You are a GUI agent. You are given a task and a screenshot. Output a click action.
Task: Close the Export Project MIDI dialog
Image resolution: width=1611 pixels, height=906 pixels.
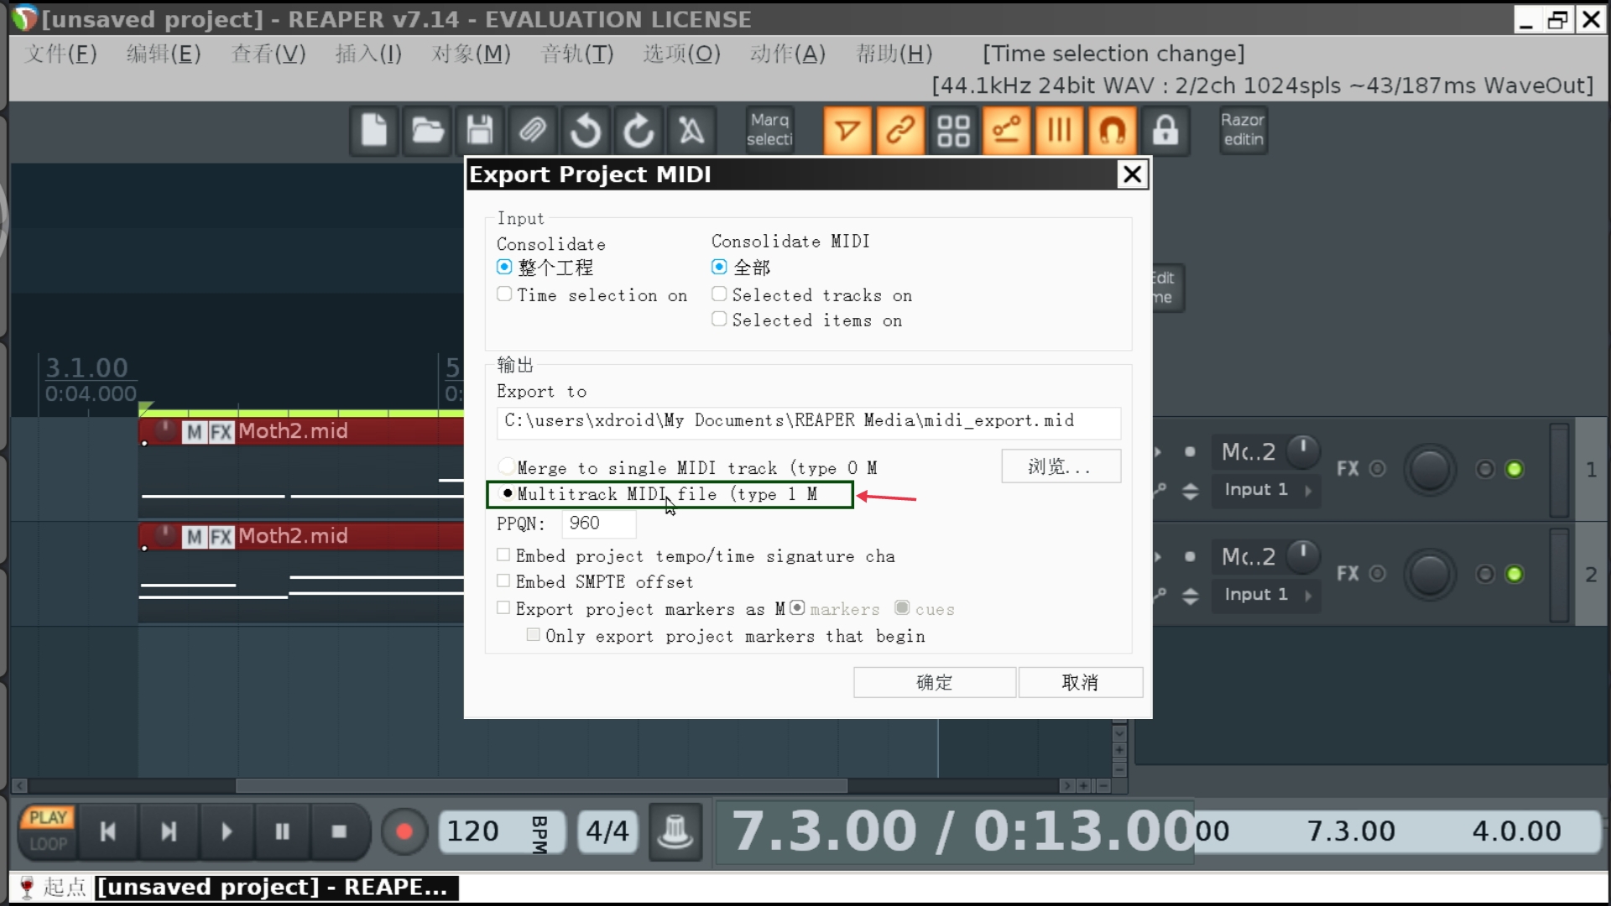point(1132,174)
